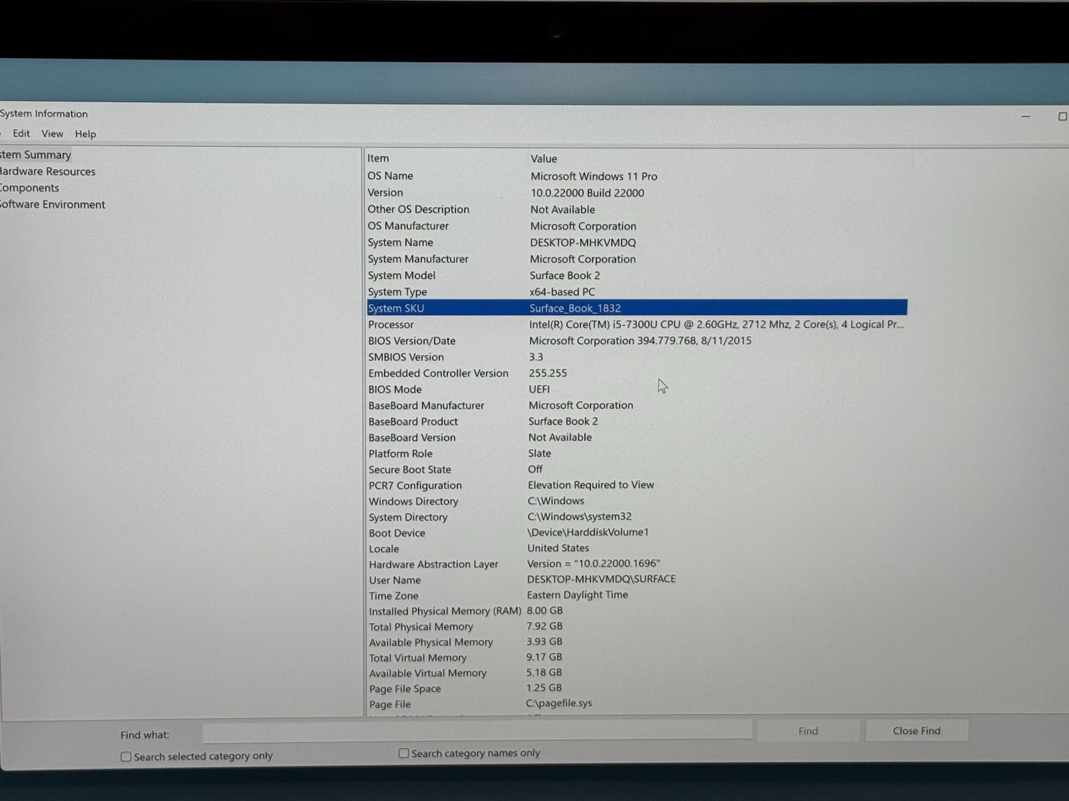Click the value DESKTOP-MHKVMDQ\SURFACE
Viewport: 1069px width, 801px height.
pyautogui.click(x=601, y=579)
